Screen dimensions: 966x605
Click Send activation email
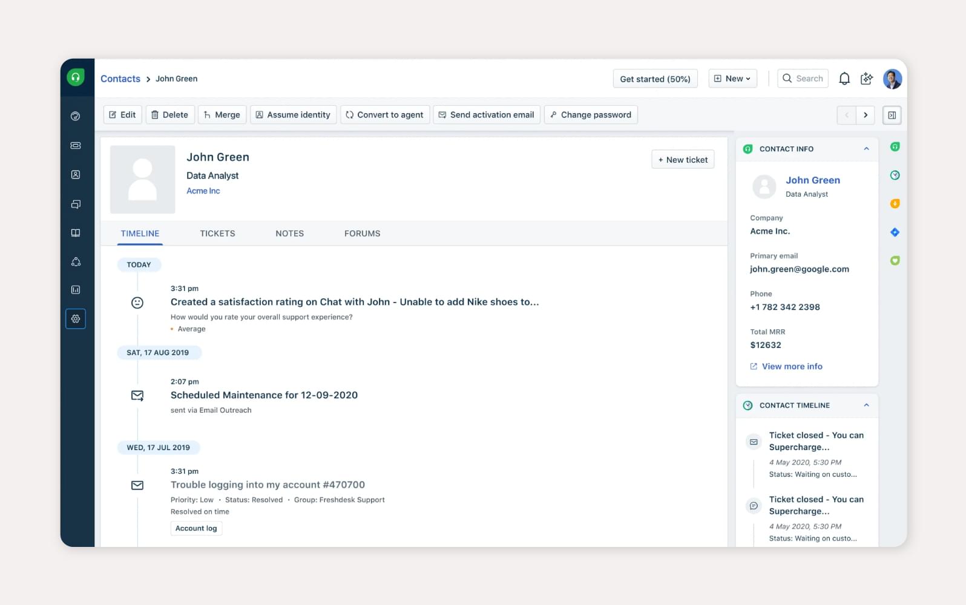point(487,115)
